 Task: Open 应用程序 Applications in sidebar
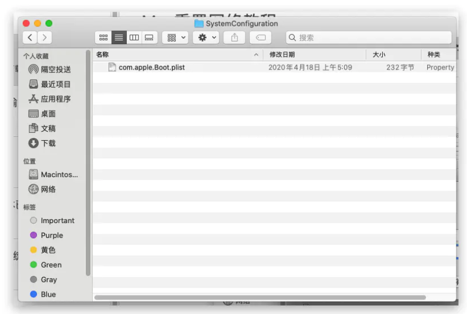[x=56, y=99]
